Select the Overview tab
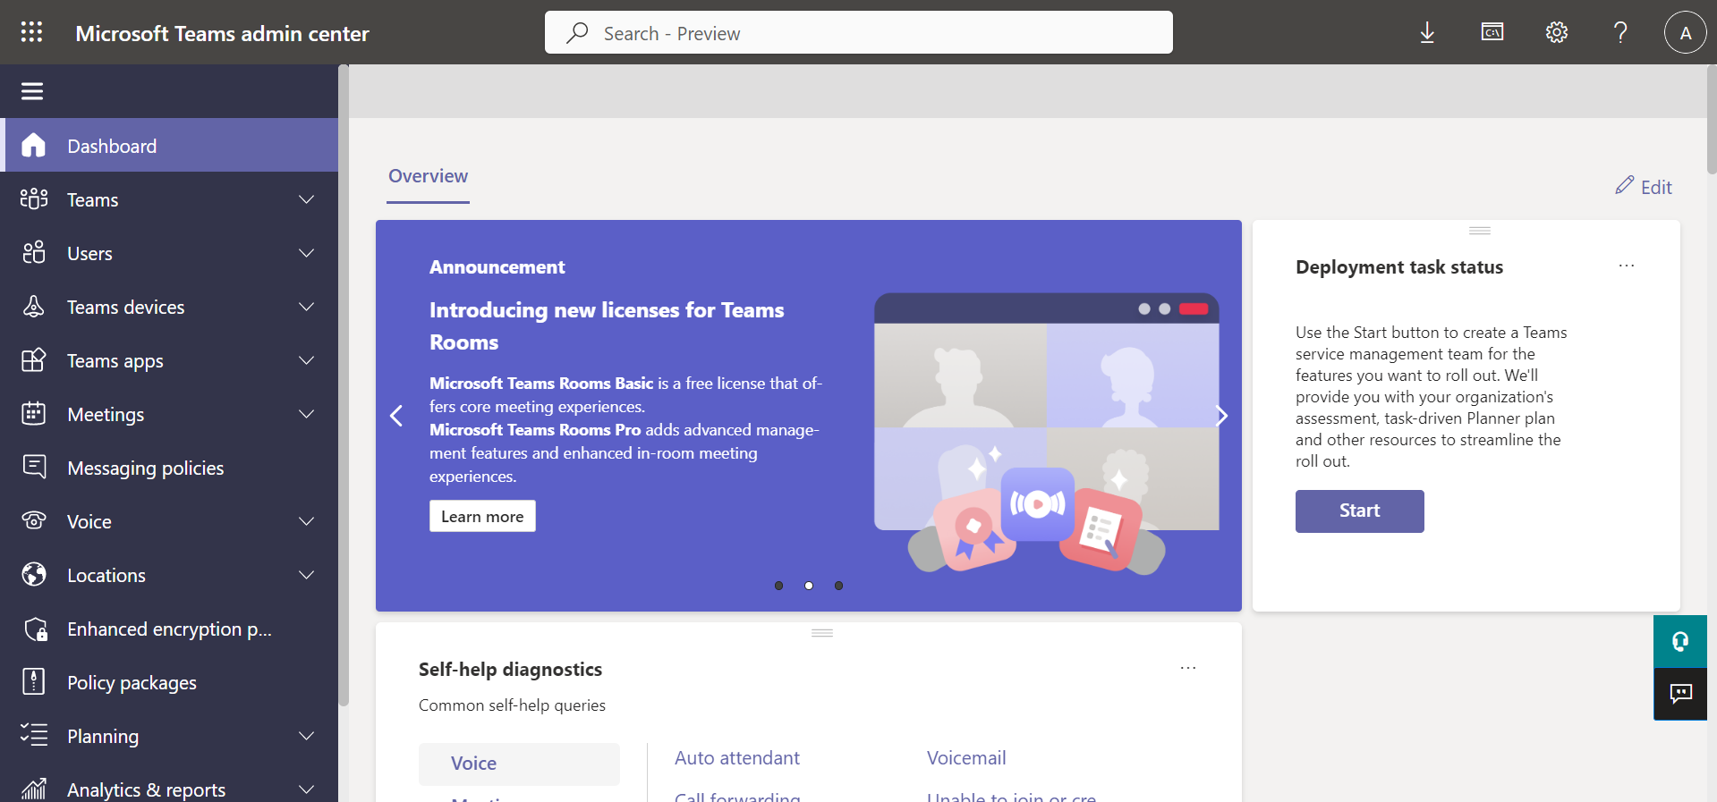Screen dimensions: 1717x802 click(x=428, y=176)
